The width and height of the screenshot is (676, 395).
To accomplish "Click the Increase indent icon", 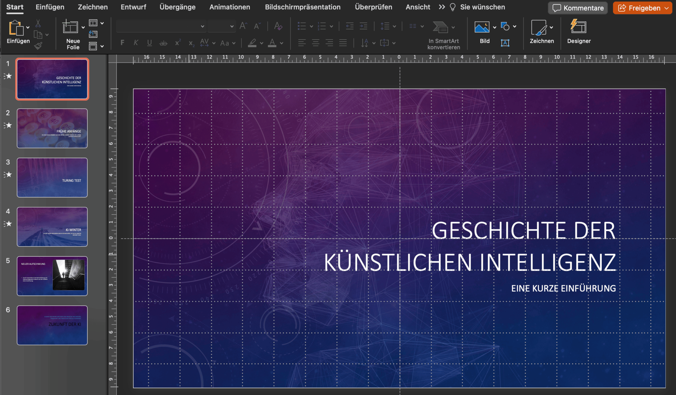I will [x=363, y=26].
